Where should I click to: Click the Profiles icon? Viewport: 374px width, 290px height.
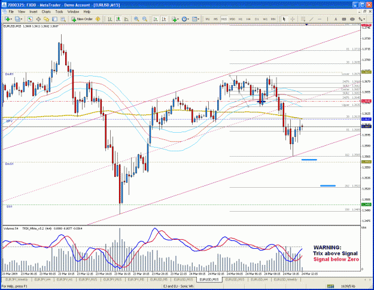click(x=17, y=19)
